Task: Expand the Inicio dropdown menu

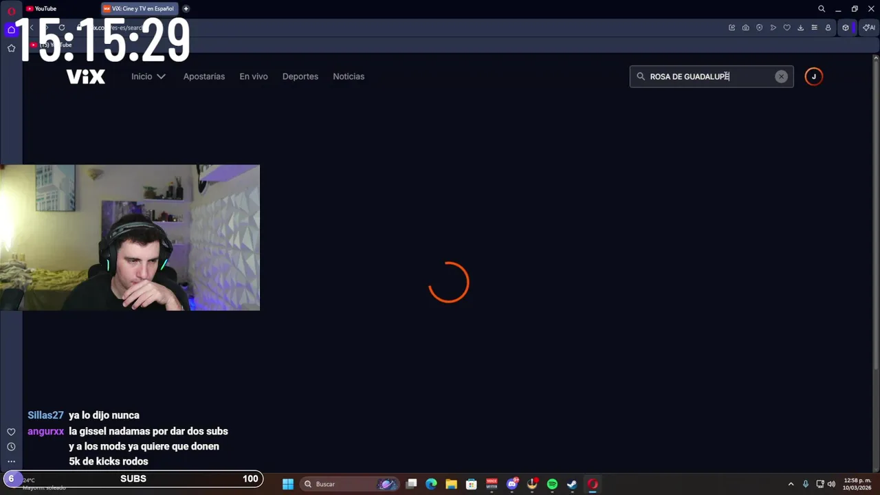Action: (x=148, y=76)
